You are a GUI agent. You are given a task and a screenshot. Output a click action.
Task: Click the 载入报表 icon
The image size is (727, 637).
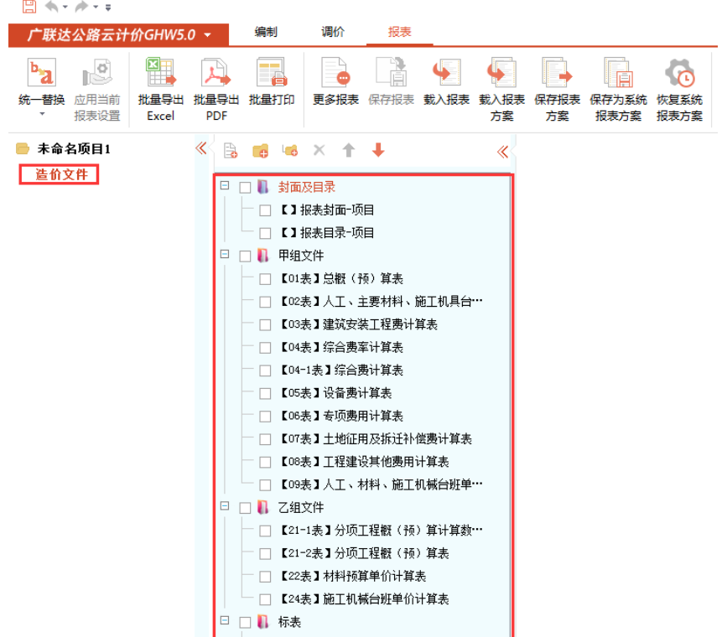coord(446,75)
